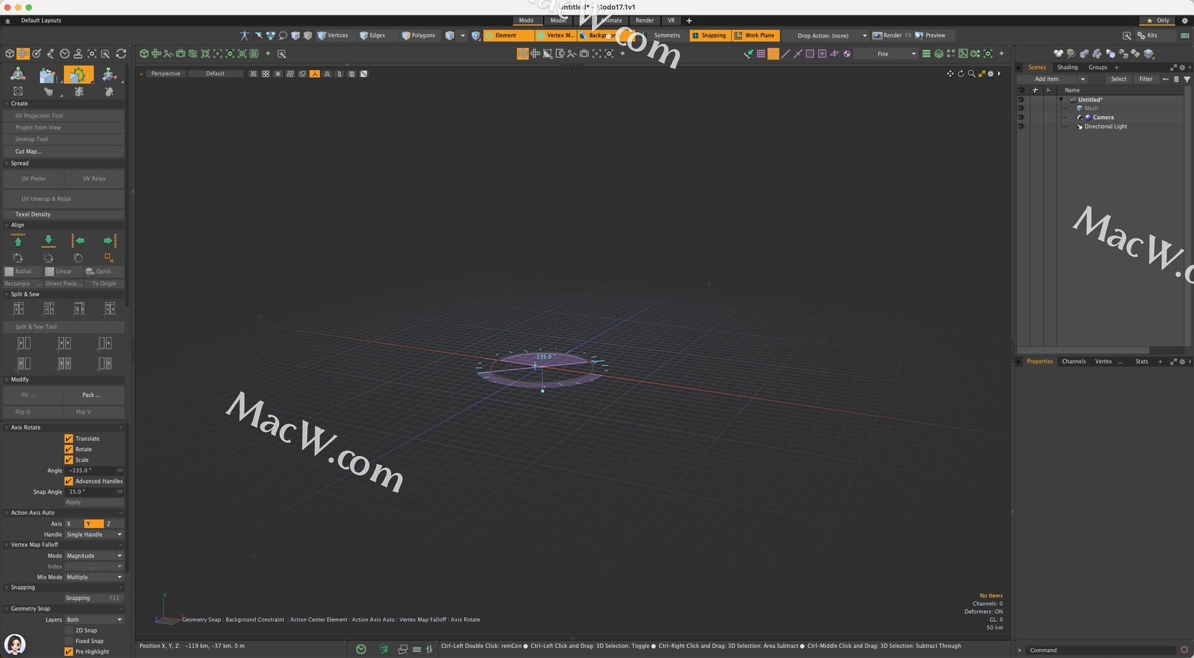The image size is (1194, 658).
Task: Click the clock icon in left tool tabs
Action: pos(64,54)
